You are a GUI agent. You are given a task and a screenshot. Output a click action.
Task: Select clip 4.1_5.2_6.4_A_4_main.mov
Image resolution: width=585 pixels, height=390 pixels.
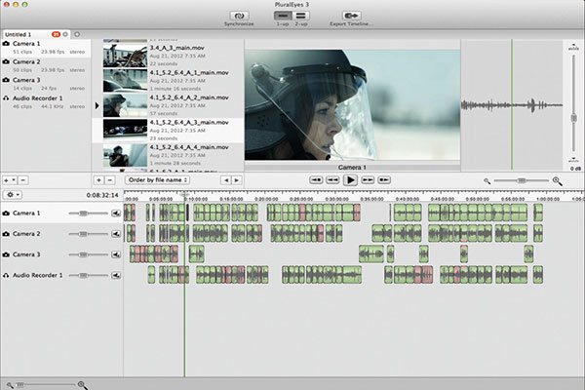(x=168, y=155)
